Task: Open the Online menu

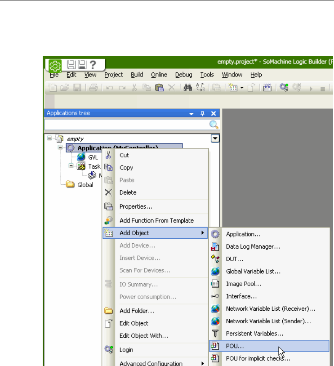Action: 159,75
